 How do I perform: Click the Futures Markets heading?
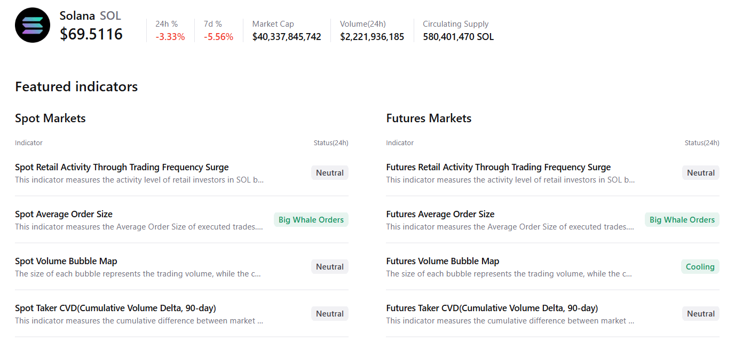pyautogui.click(x=429, y=118)
